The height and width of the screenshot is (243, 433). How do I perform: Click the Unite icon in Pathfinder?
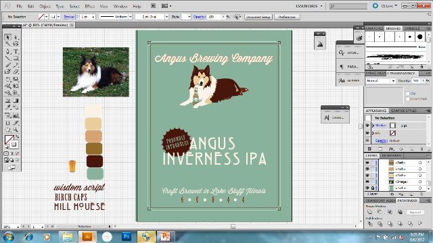(370, 212)
